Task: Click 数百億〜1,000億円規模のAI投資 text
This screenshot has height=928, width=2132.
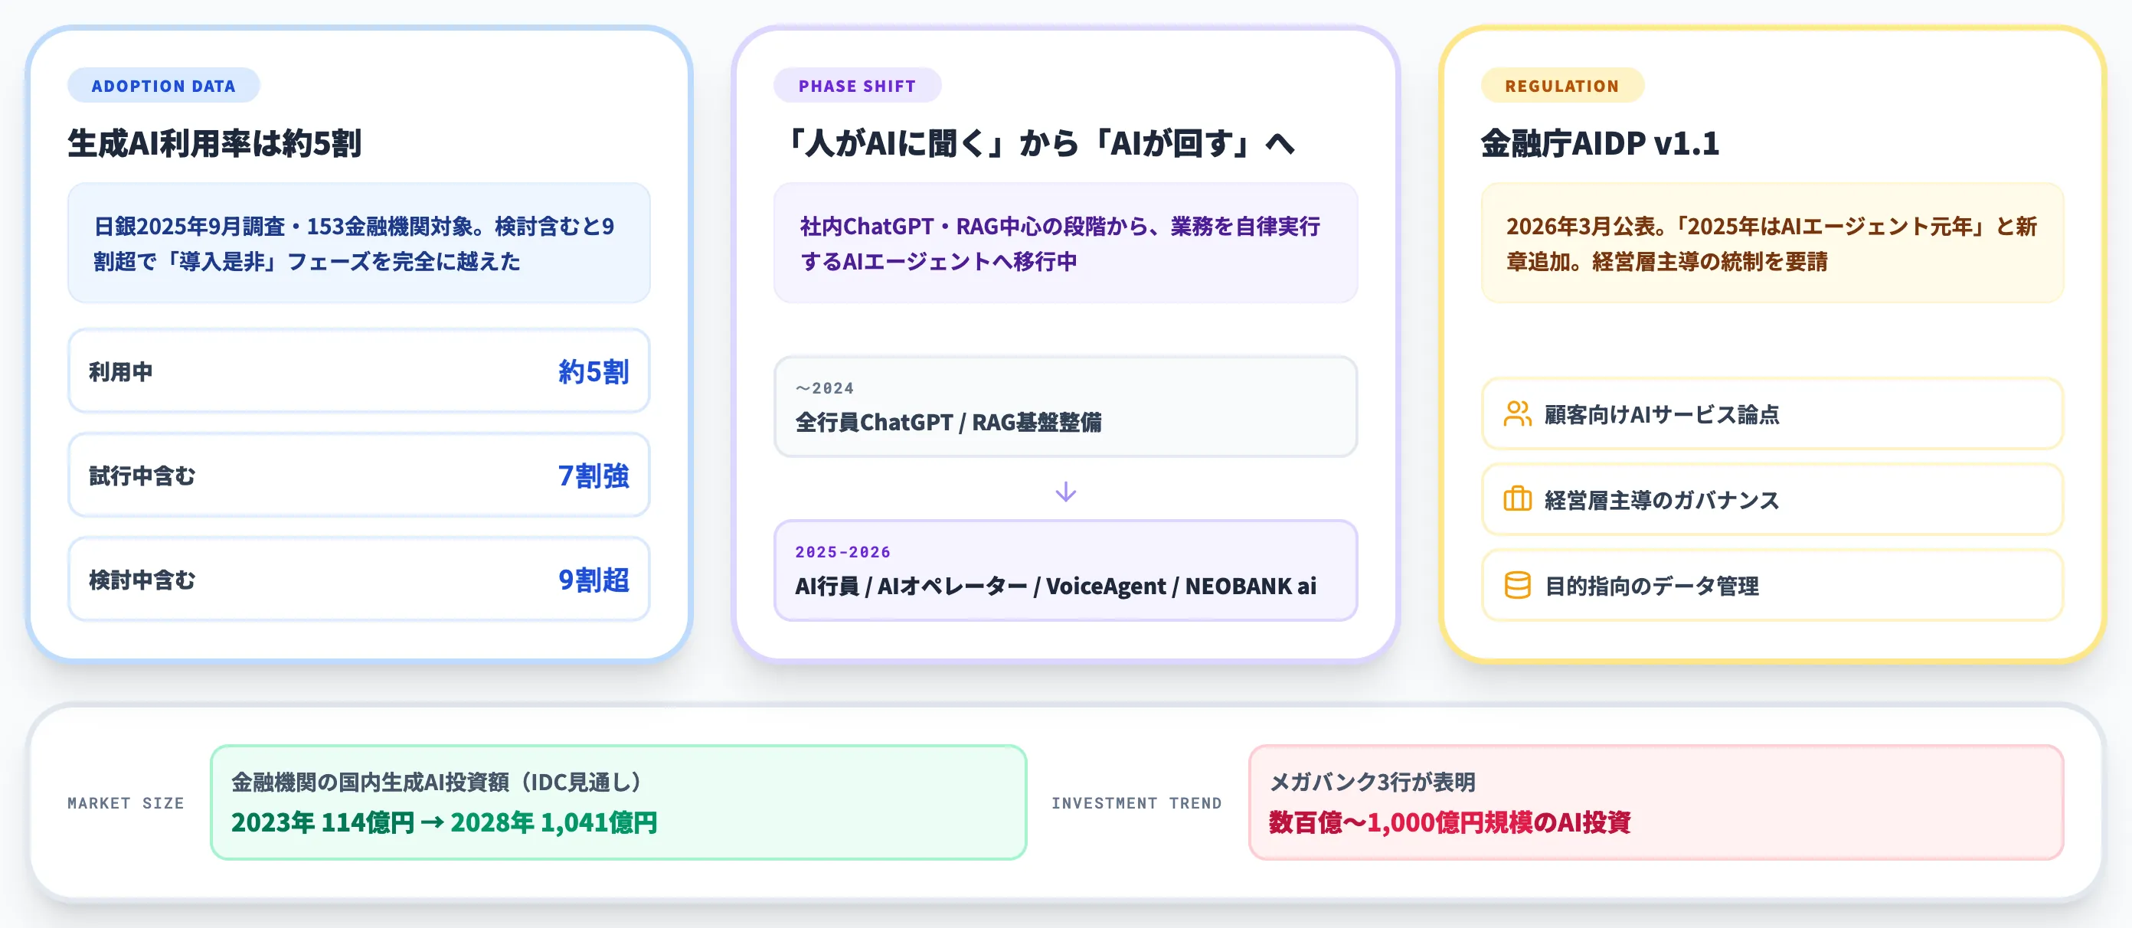Action: click(1449, 822)
